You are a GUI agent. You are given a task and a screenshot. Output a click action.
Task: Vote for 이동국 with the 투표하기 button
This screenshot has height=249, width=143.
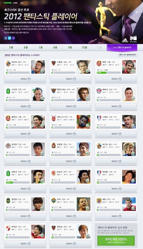[x=25, y=189]
